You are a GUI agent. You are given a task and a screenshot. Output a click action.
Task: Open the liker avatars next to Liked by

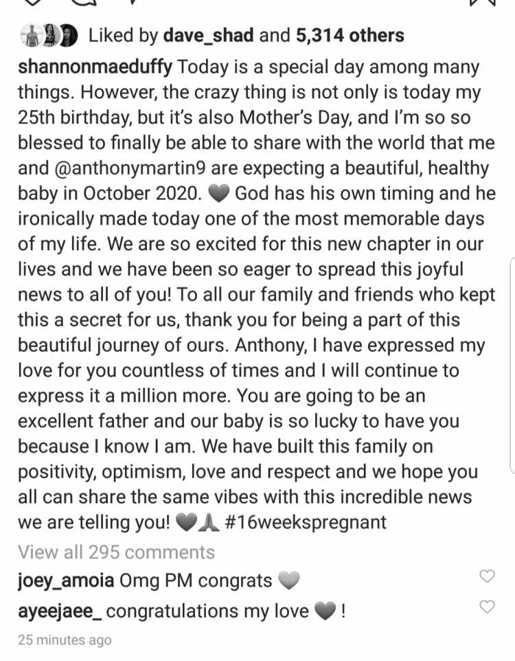click(x=49, y=36)
